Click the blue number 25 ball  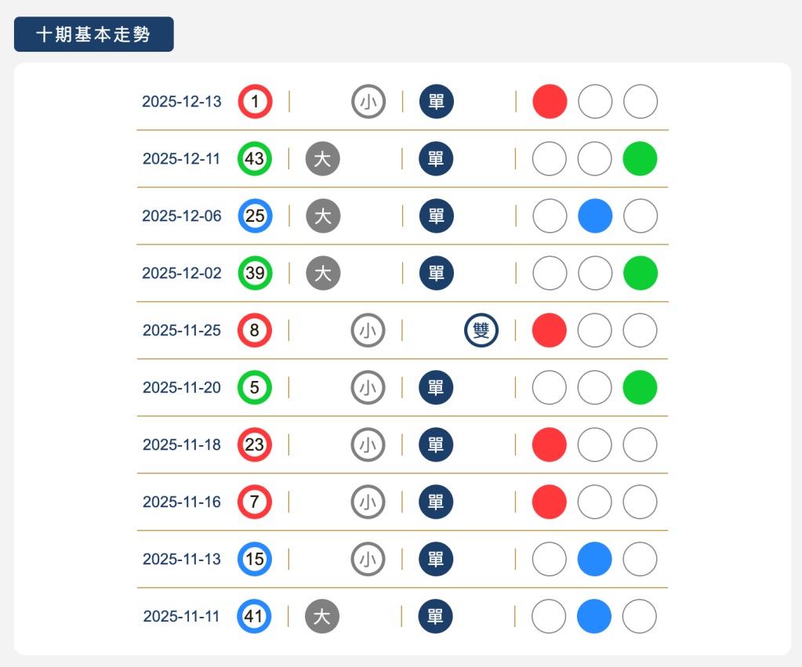coord(255,216)
